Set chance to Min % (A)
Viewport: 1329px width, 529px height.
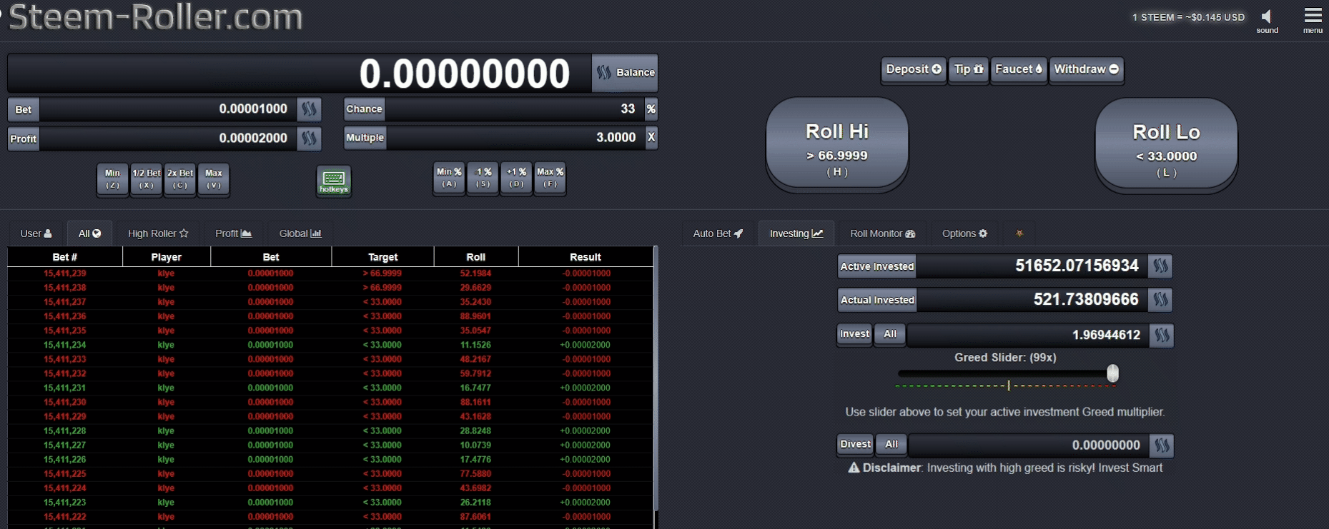click(x=449, y=178)
